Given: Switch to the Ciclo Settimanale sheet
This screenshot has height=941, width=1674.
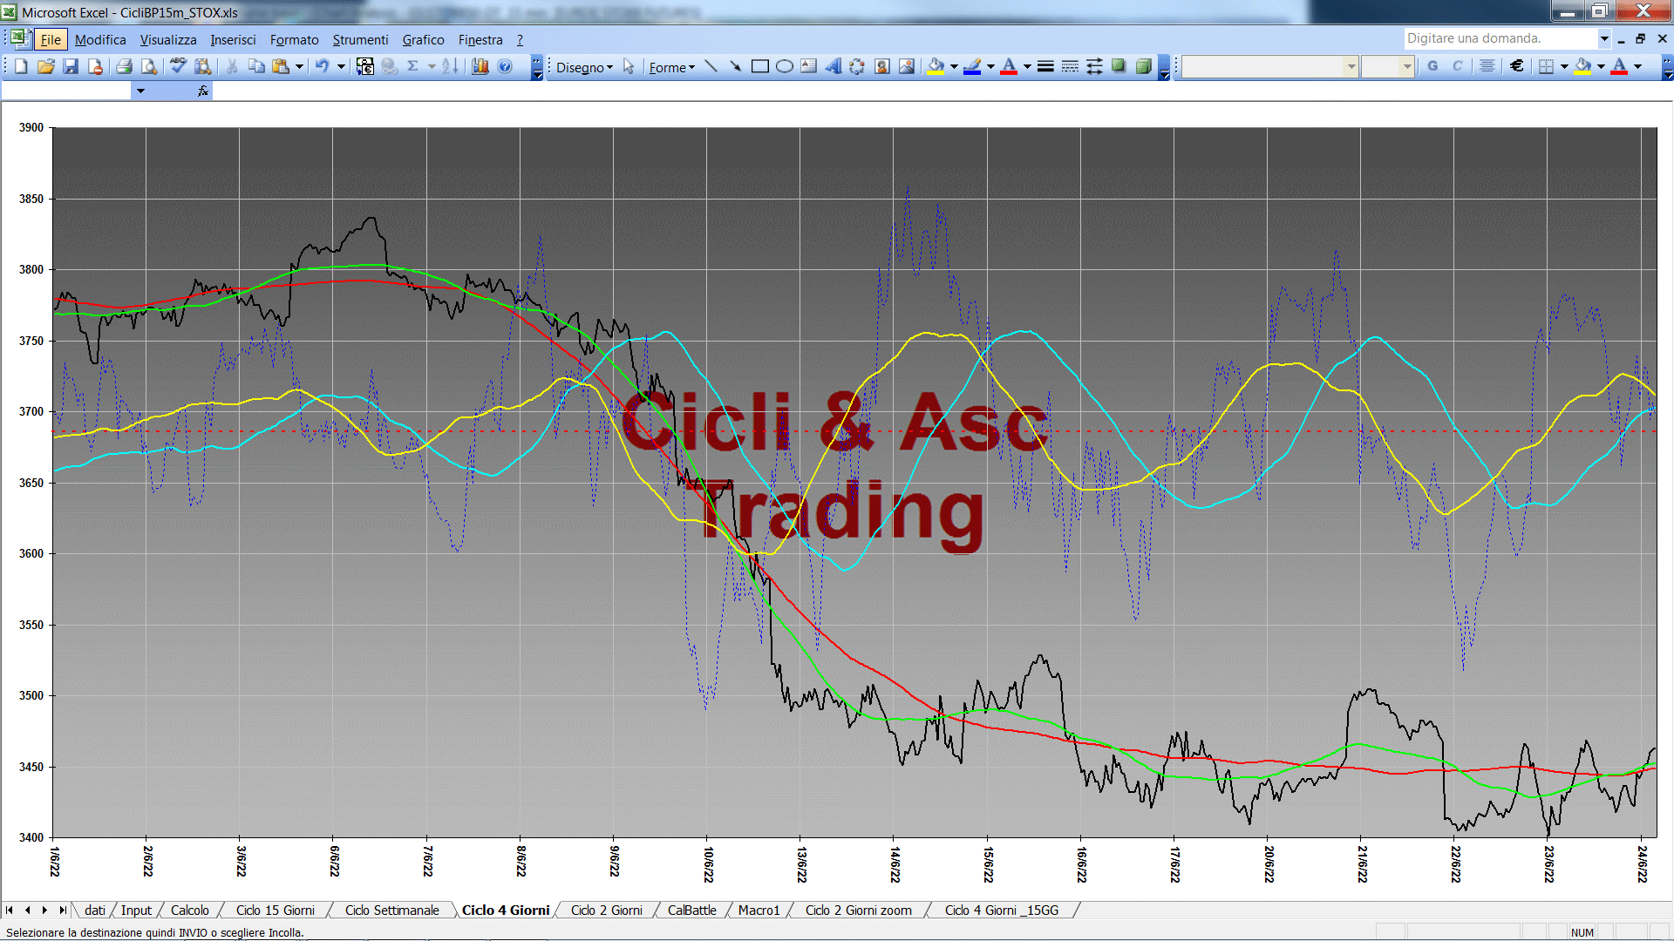Looking at the screenshot, I should [392, 911].
